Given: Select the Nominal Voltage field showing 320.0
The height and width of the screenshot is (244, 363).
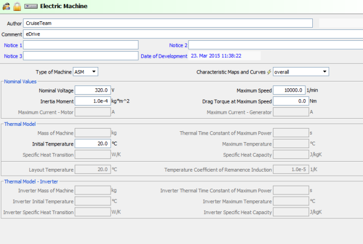Looking at the screenshot, I should 93,90.
